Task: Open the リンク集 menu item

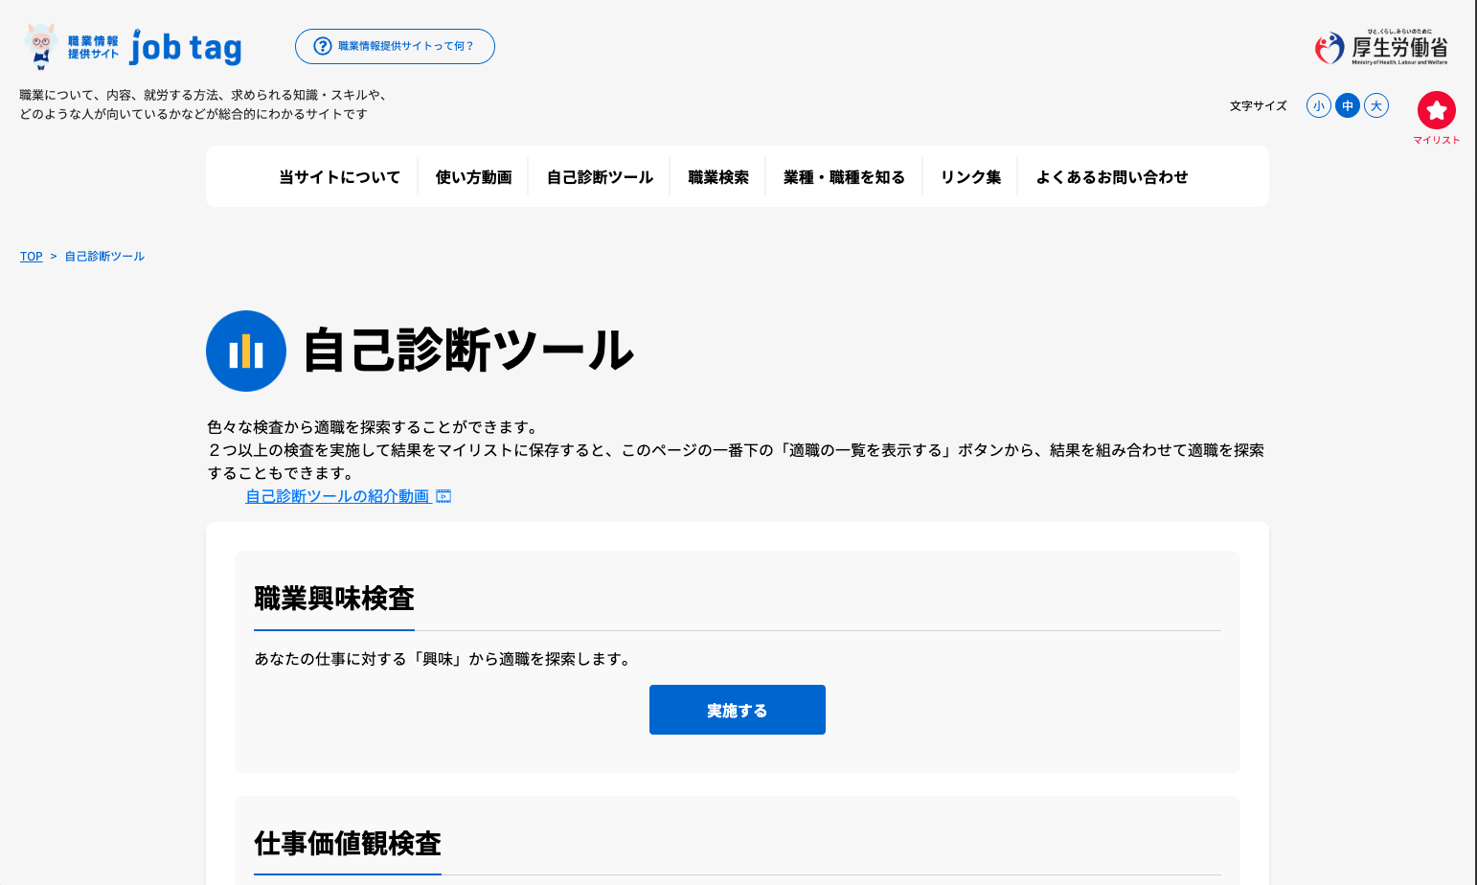Action: click(x=970, y=177)
